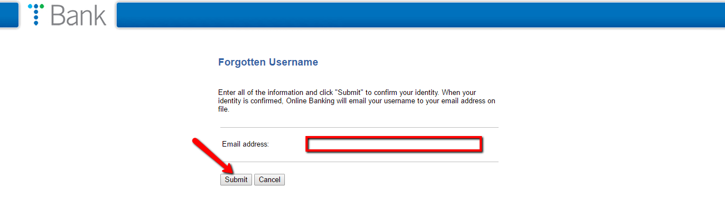Cancel the forgotten username request
The height and width of the screenshot is (221, 725).
[269, 179]
